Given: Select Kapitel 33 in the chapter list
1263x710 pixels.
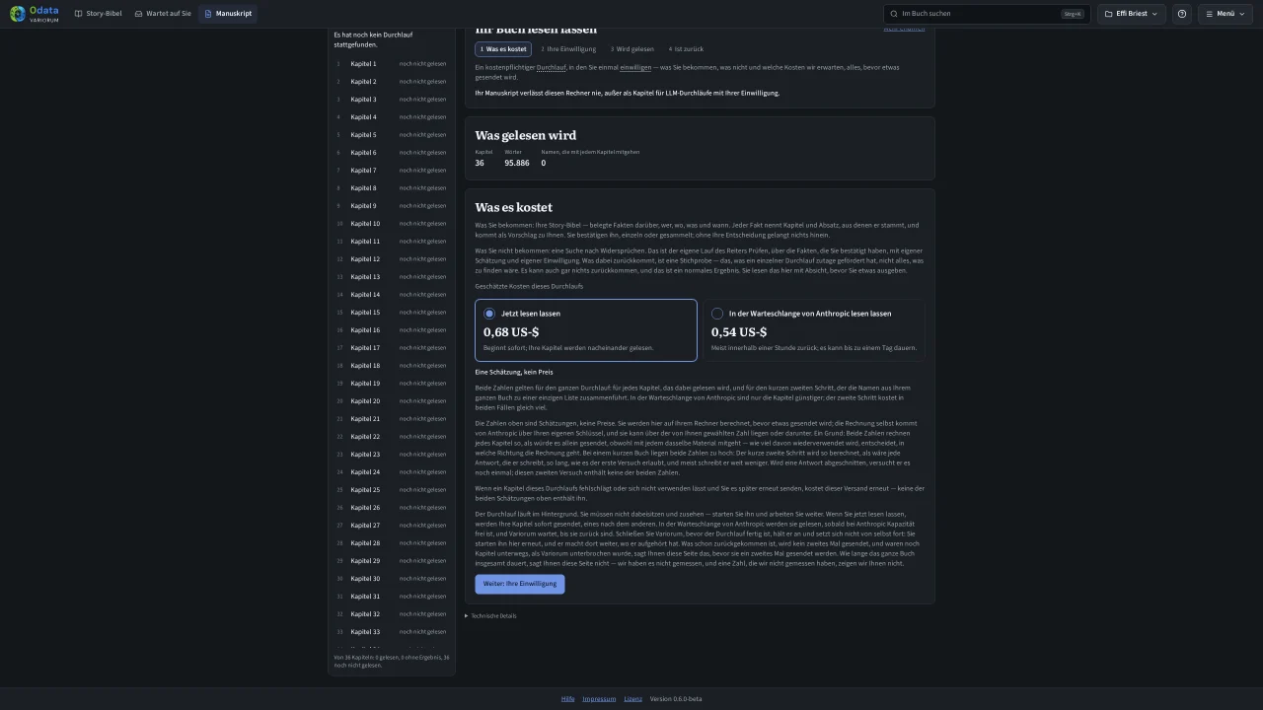Looking at the screenshot, I should [x=392, y=632].
